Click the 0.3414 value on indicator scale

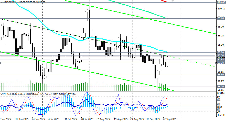point(221,94)
